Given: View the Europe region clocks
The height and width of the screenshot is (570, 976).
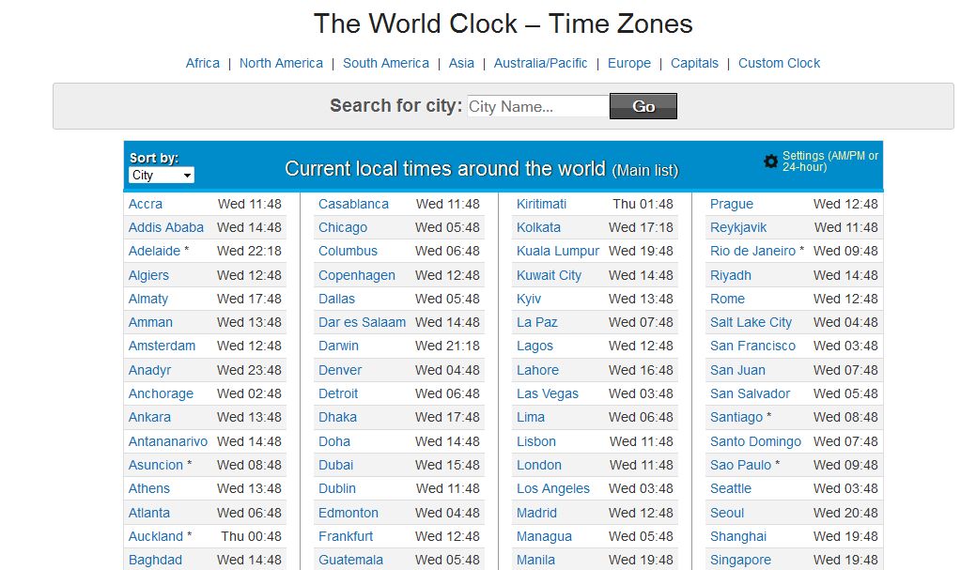Looking at the screenshot, I should 629,63.
